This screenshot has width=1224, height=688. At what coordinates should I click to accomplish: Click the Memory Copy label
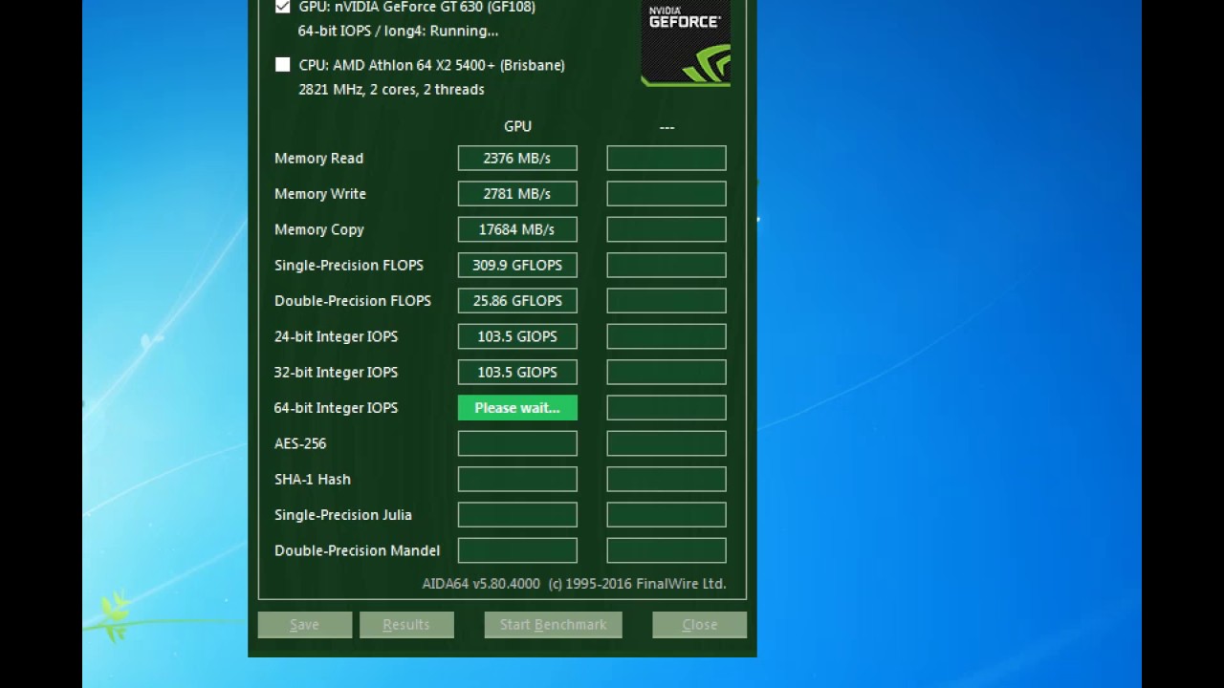click(x=319, y=229)
